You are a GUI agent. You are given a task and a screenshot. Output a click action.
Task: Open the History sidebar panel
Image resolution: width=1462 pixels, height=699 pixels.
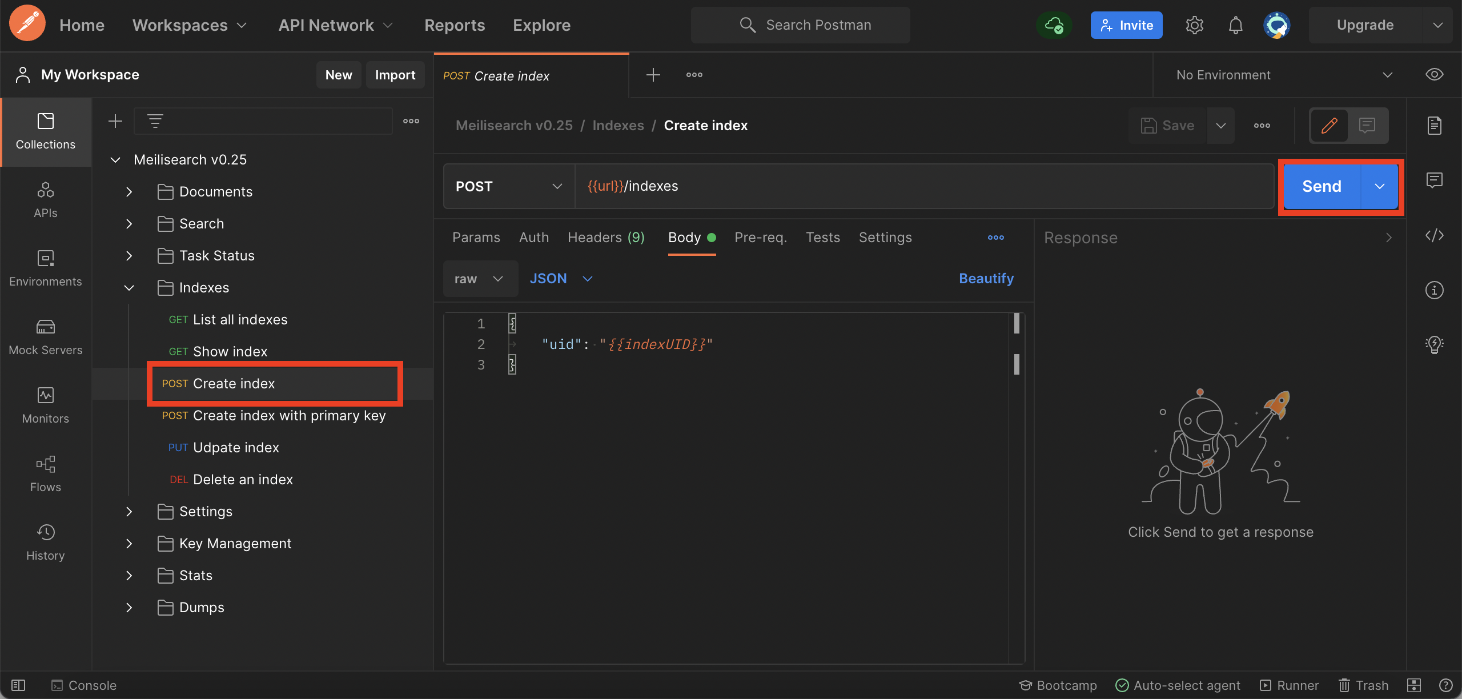click(x=45, y=543)
